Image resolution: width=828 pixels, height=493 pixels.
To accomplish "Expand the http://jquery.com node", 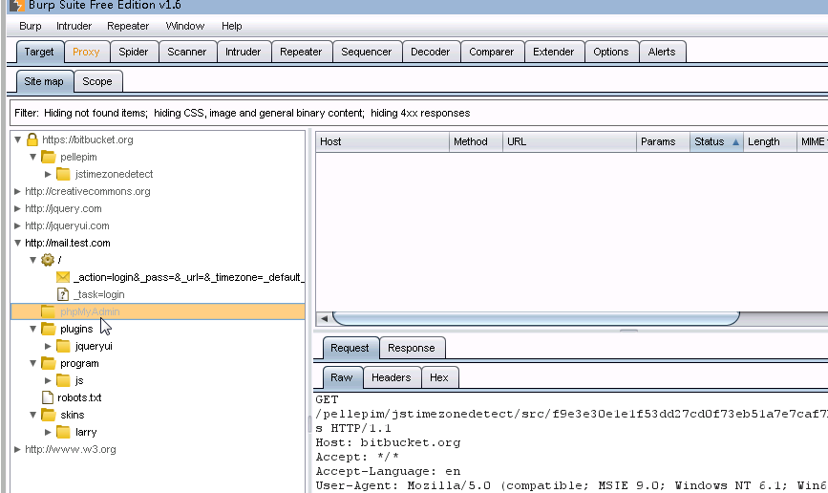I will [17, 208].
